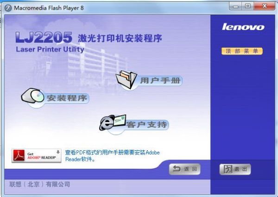The height and width of the screenshot is (197, 278).
Task: Select the 顶部菜单 top menu button
Action: 242,51
